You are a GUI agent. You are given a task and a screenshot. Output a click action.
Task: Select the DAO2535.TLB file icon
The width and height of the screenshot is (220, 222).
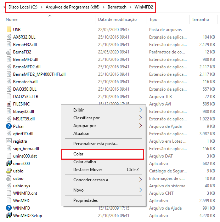9,97
